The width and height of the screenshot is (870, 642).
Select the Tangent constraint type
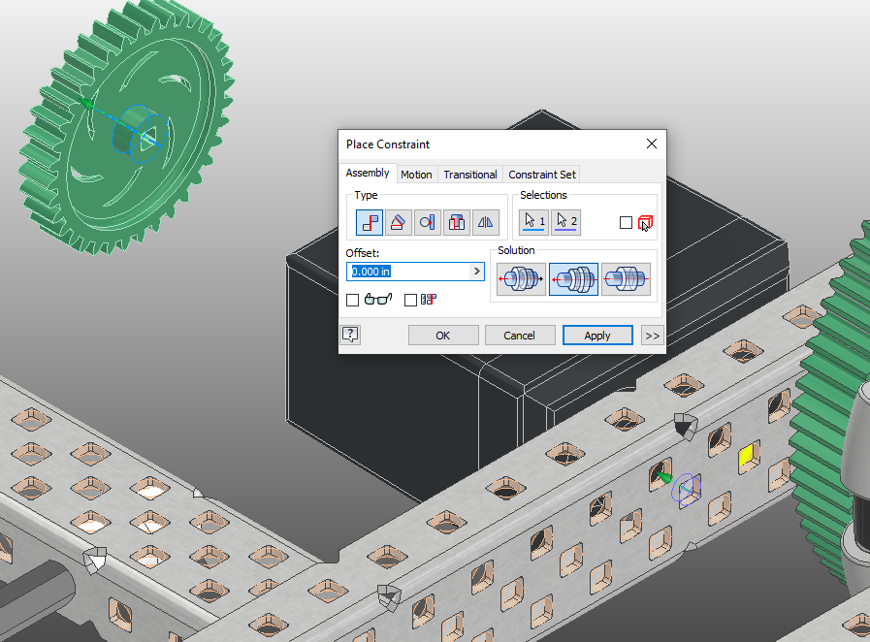tap(427, 222)
